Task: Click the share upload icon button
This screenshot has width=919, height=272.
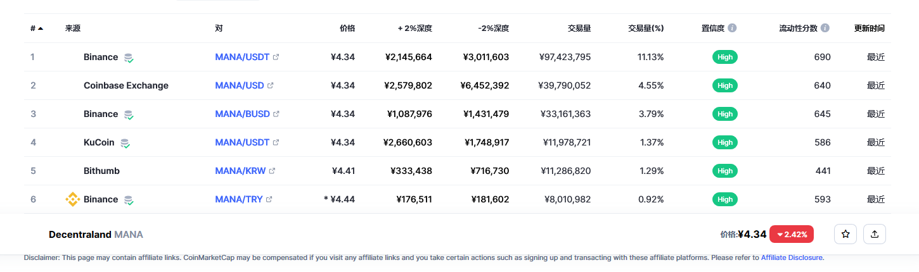Action: coord(875,234)
